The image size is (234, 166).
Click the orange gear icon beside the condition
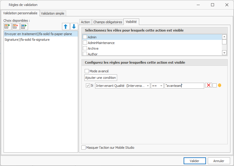pyautogui.click(x=220, y=85)
